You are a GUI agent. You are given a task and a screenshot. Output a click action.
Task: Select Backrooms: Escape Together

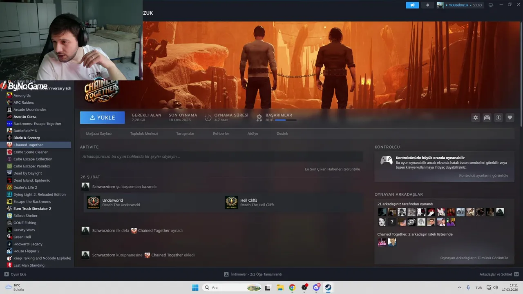click(x=37, y=124)
